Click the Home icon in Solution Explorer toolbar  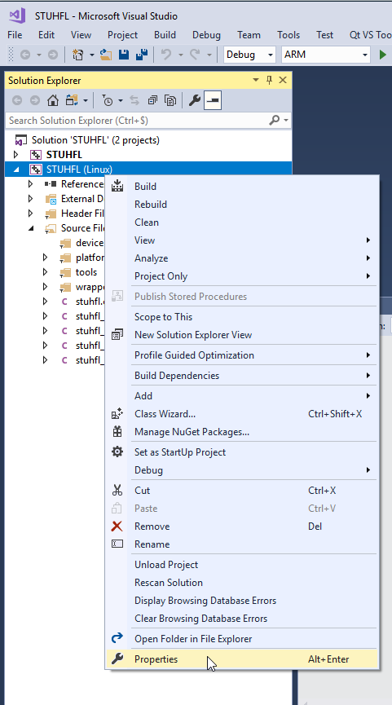tap(53, 100)
